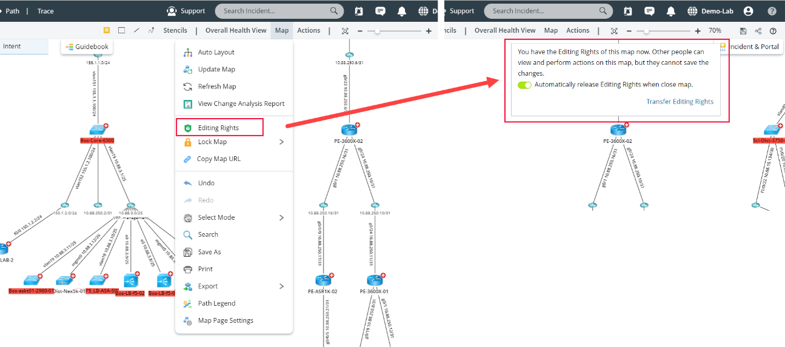Screen dimensions: 785x347
Task: Open the Stencils toolbar item
Action: pyautogui.click(x=175, y=30)
